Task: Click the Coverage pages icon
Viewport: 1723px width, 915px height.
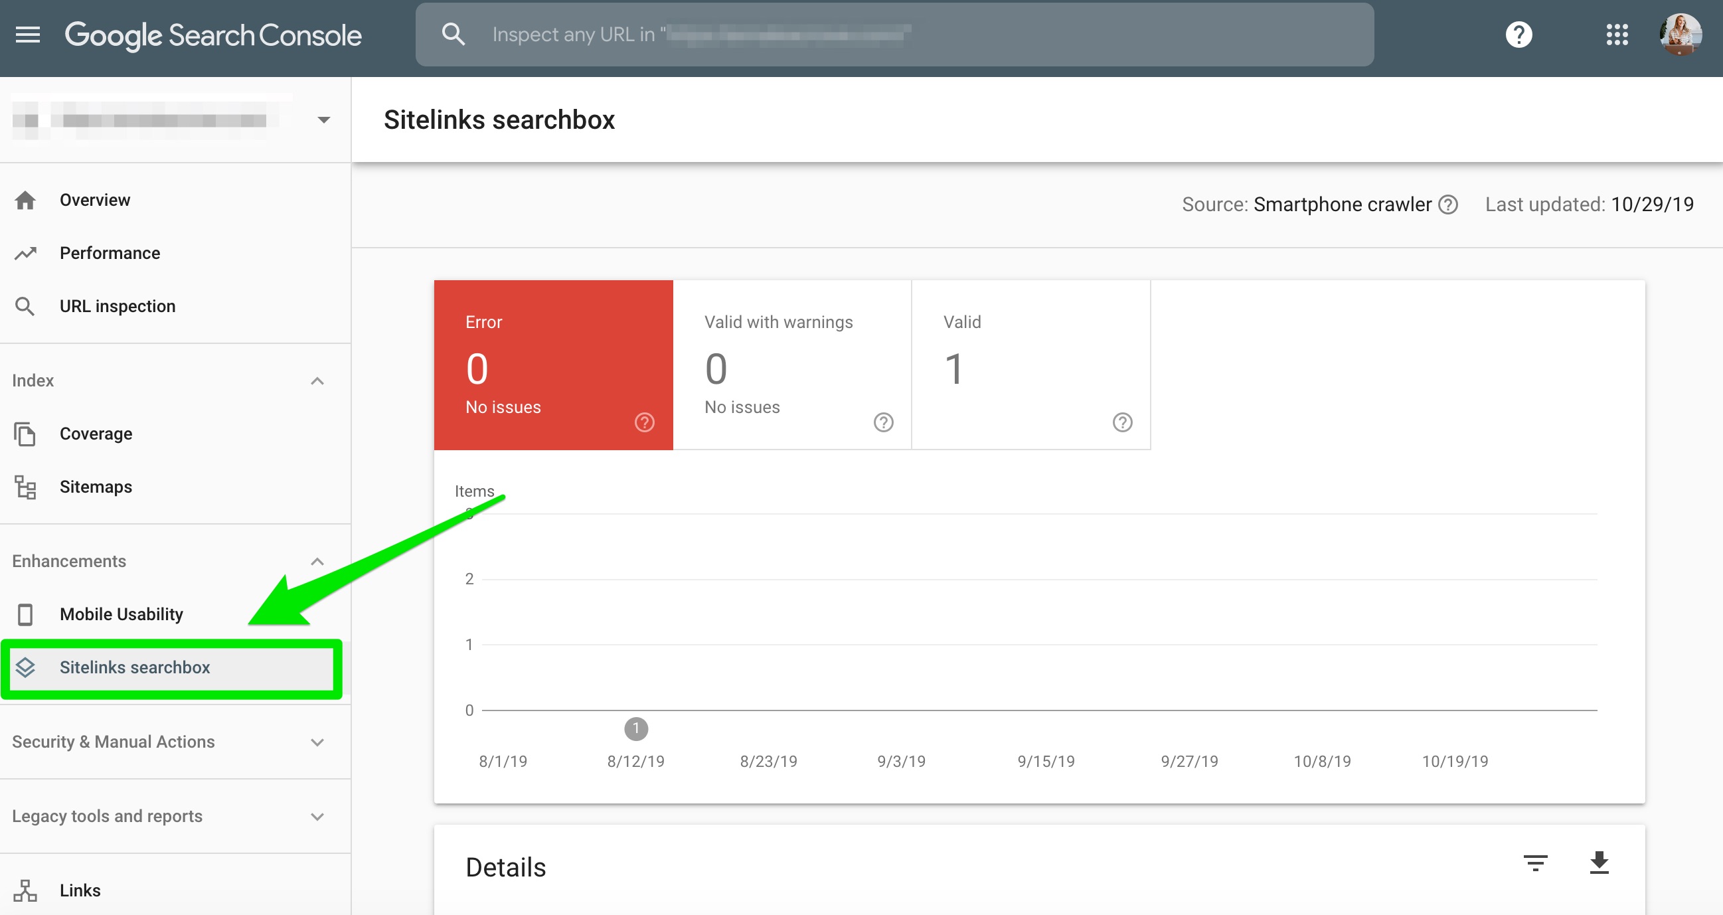Action: tap(25, 434)
